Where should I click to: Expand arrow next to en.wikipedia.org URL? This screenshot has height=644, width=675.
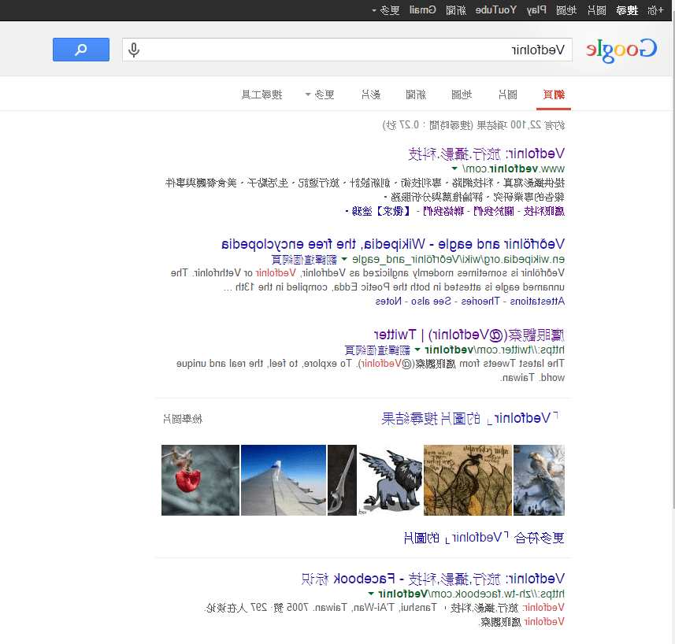pos(344,259)
